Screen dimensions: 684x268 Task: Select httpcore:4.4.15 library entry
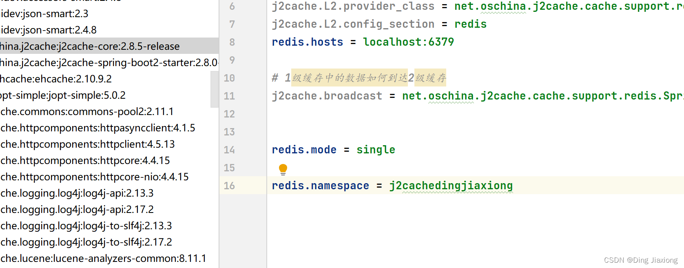(x=109, y=160)
